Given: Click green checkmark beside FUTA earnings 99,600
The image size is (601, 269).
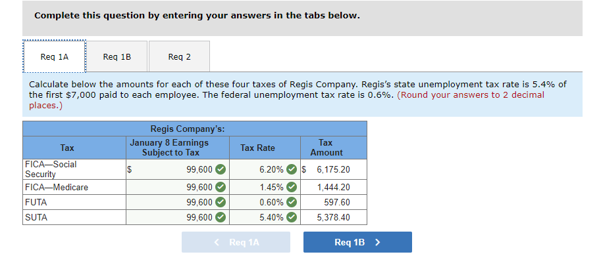Looking at the screenshot, I should coord(220,202).
